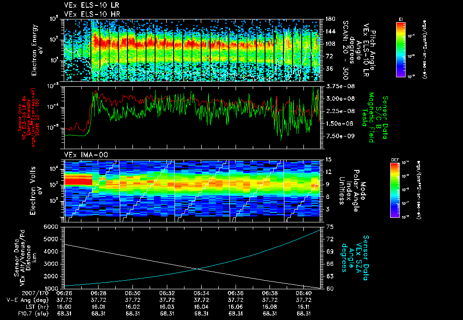Click the VEx IMA-00 panel label
Viewport: 463px width, 320px height.
pyautogui.click(x=86, y=155)
